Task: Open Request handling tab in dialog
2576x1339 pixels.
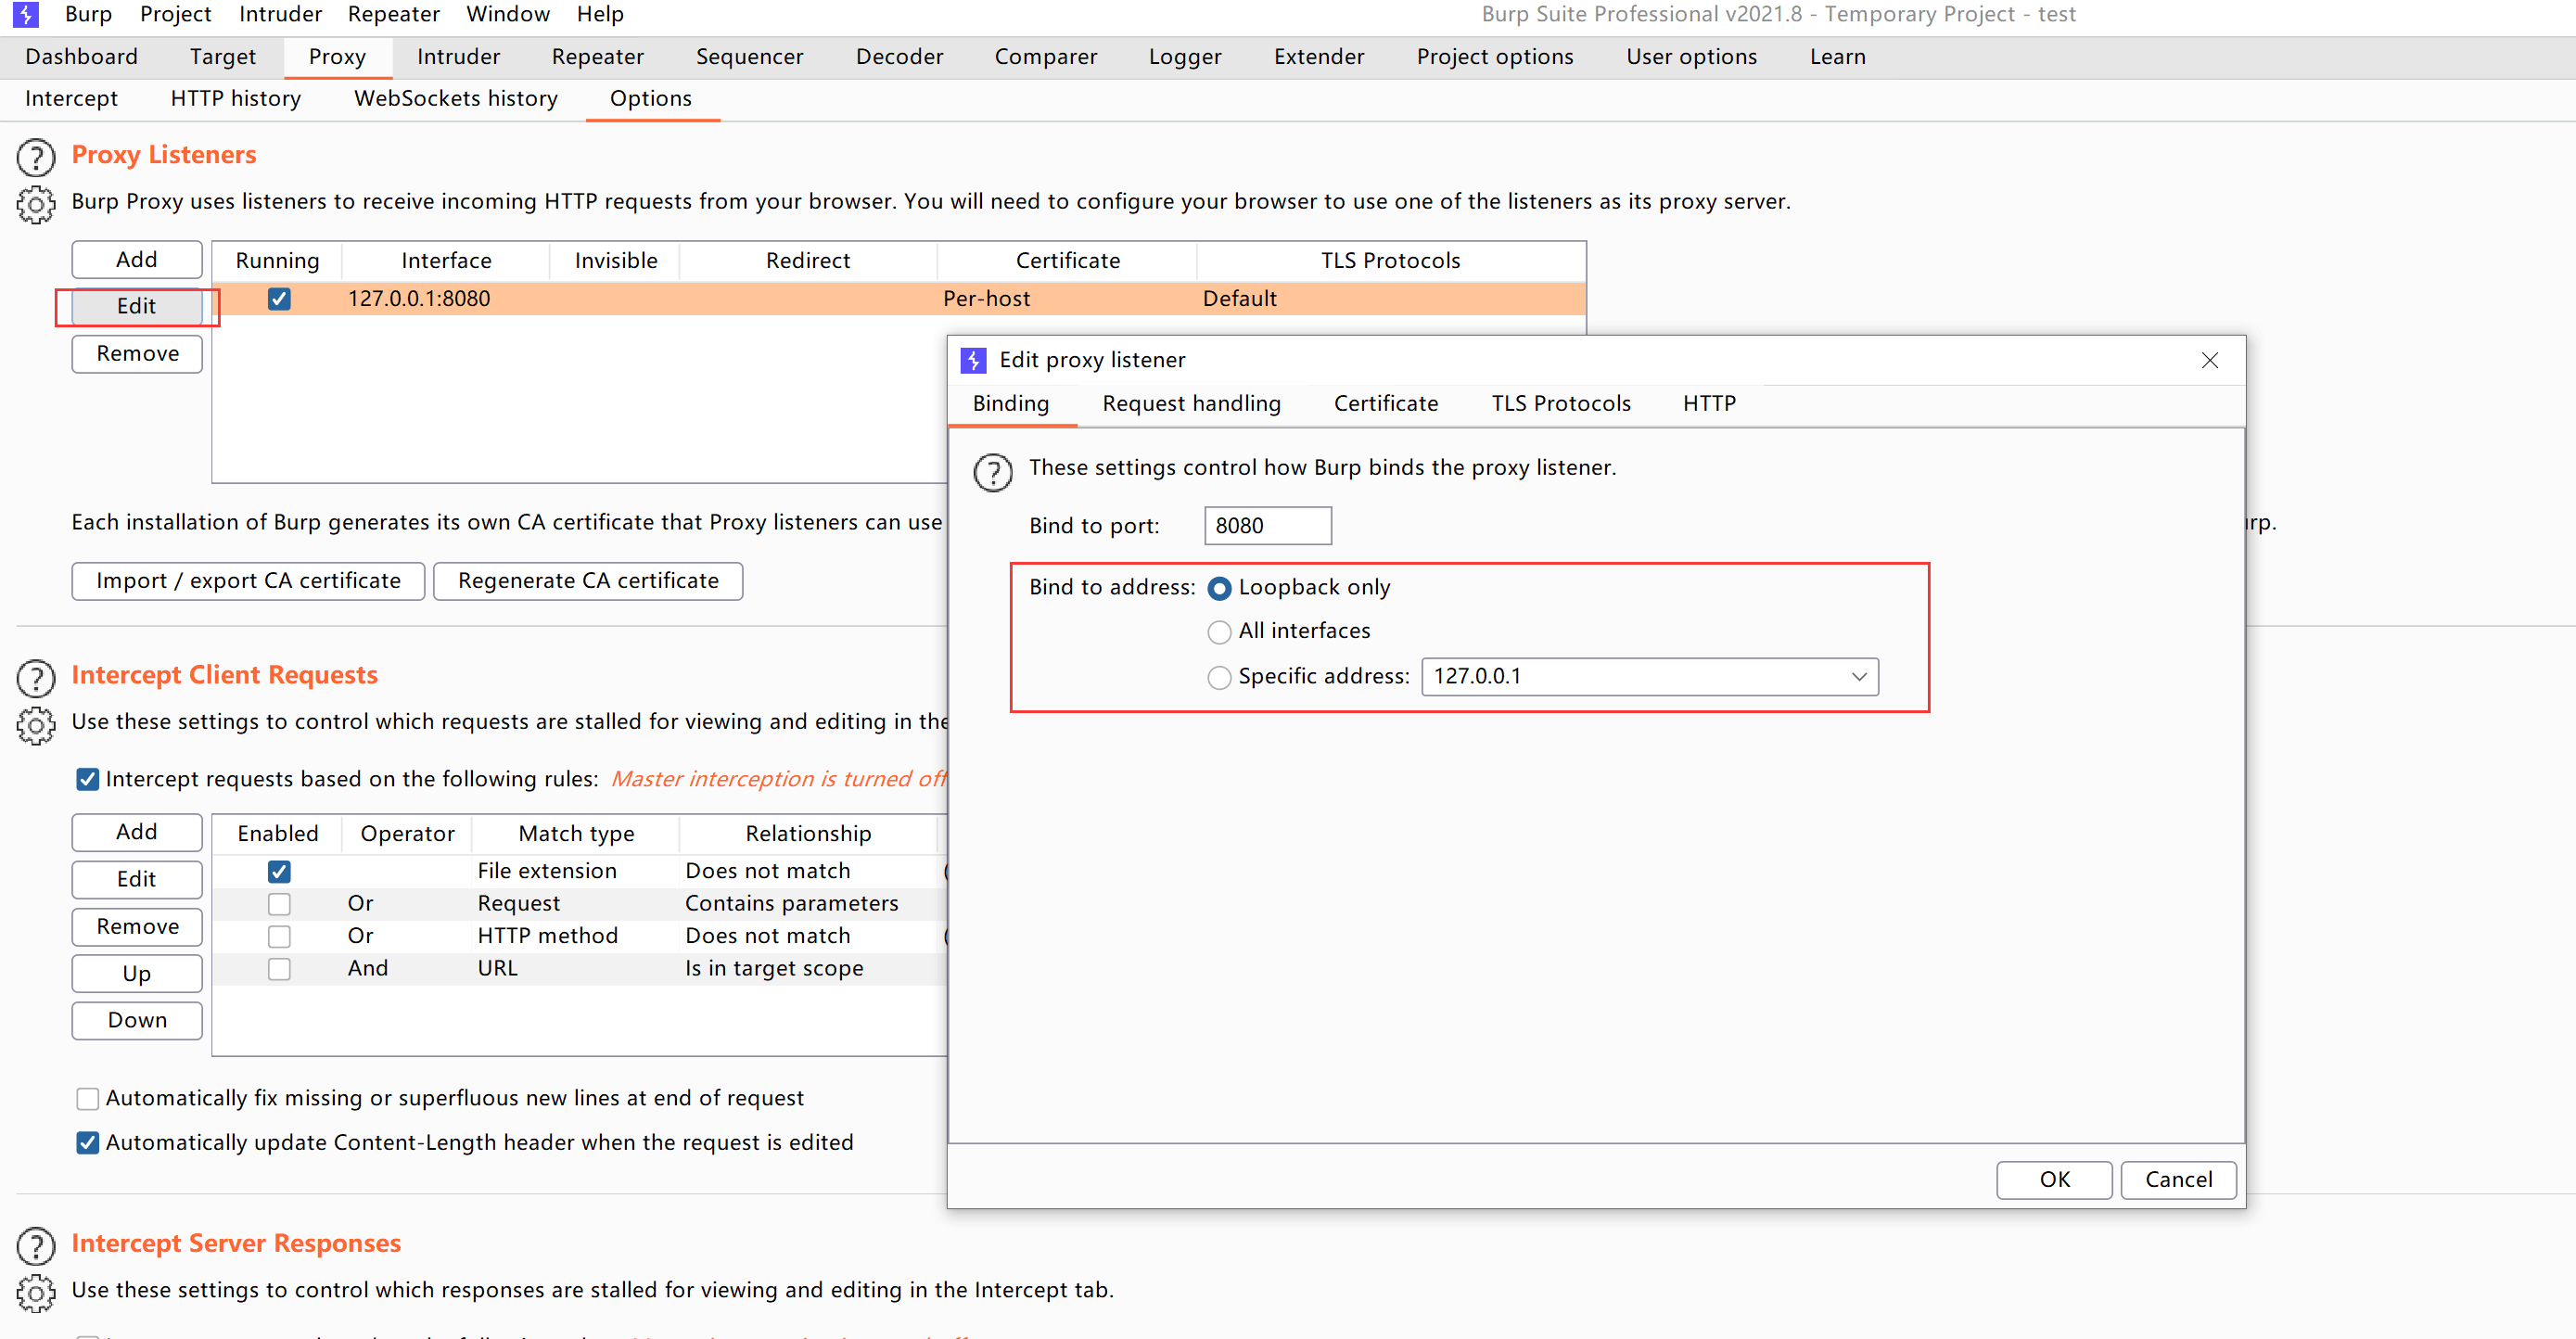Action: pyautogui.click(x=1191, y=404)
